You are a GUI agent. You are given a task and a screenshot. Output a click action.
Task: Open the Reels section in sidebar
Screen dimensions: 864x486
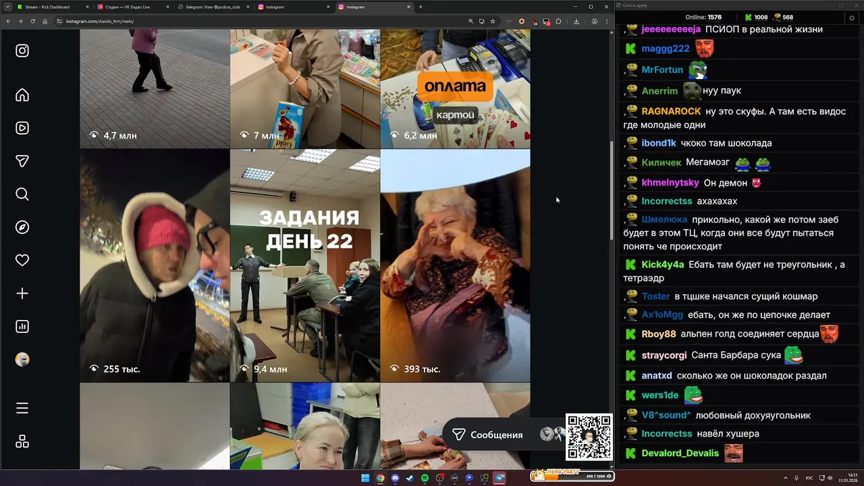[22, 128]
